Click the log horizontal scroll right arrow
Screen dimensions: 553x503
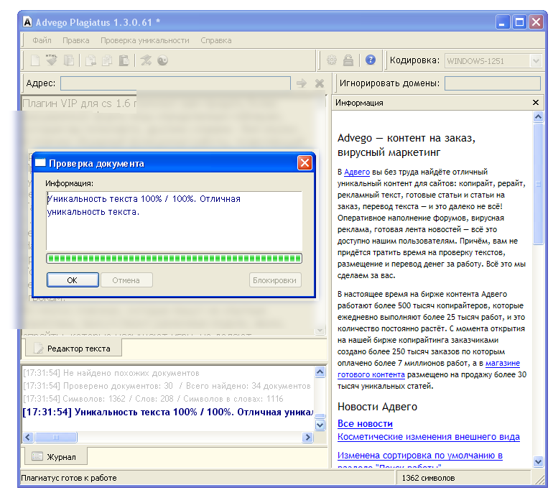[307, 438]
